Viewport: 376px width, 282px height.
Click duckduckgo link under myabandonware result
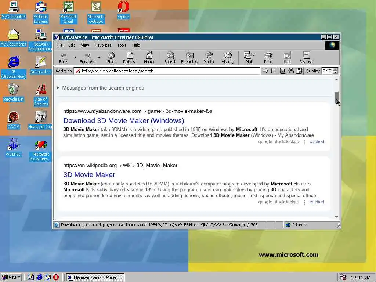287,142
